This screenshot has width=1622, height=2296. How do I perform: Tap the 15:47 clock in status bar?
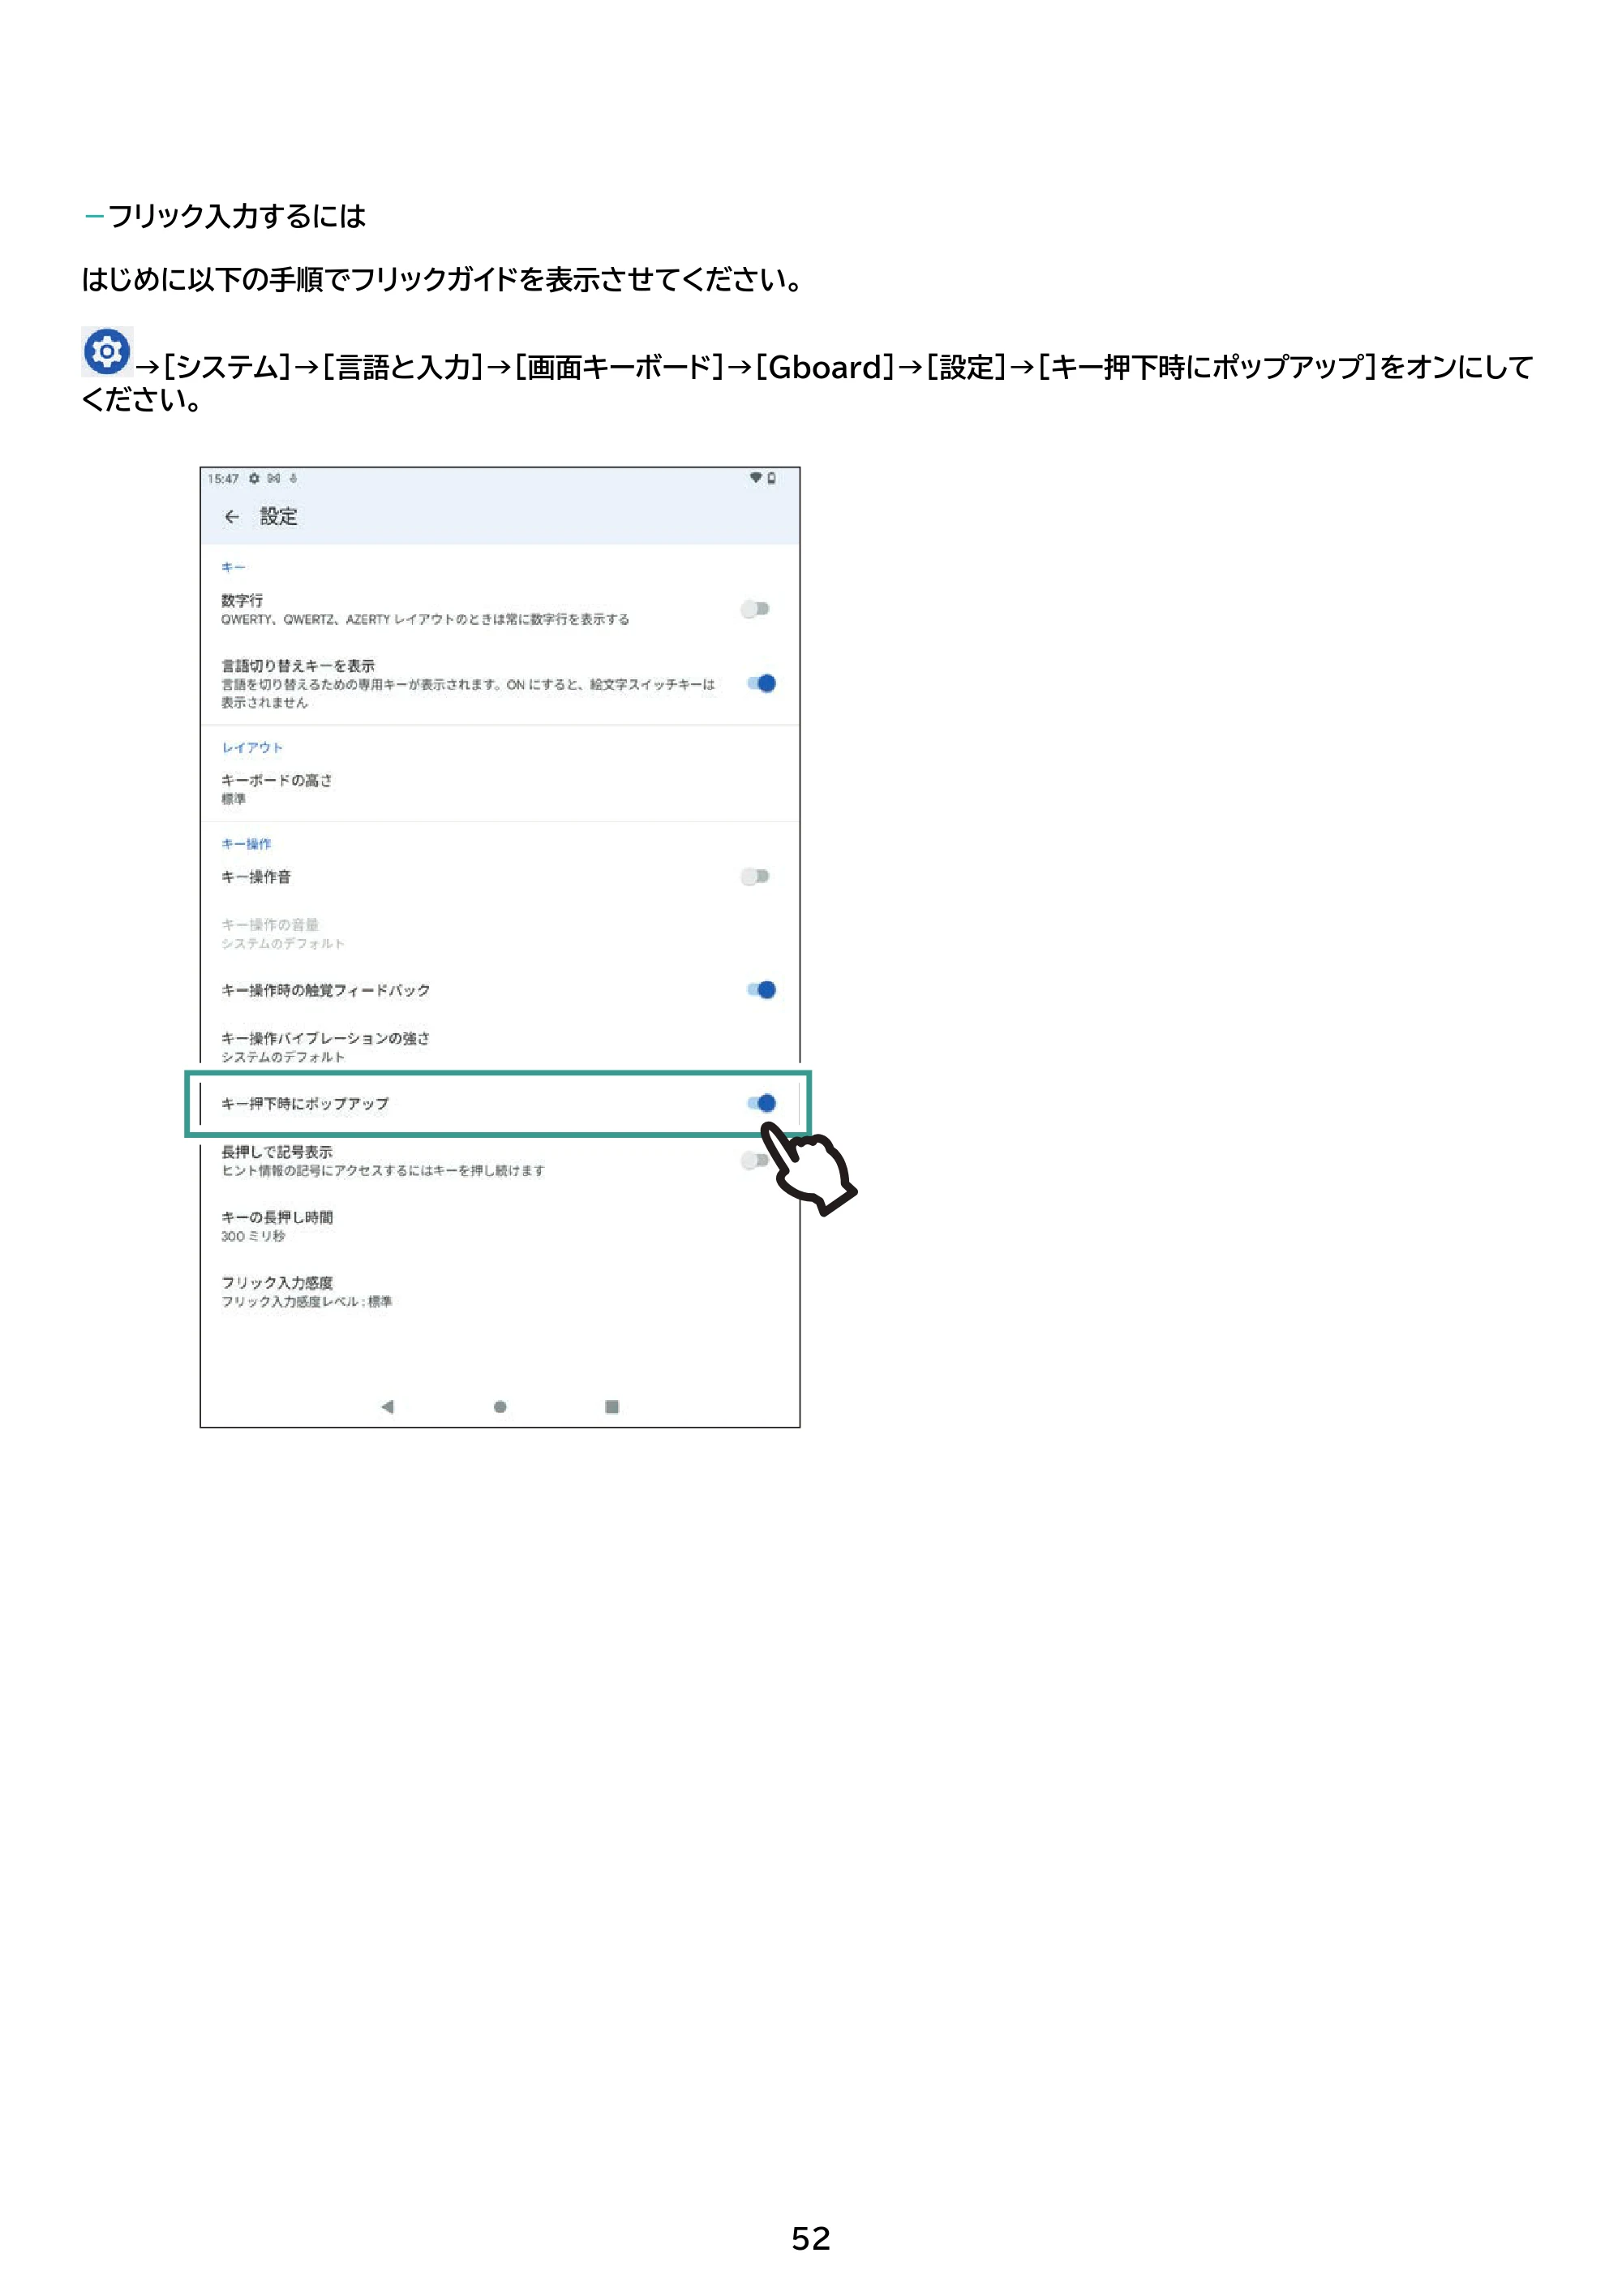pos(223,479)
